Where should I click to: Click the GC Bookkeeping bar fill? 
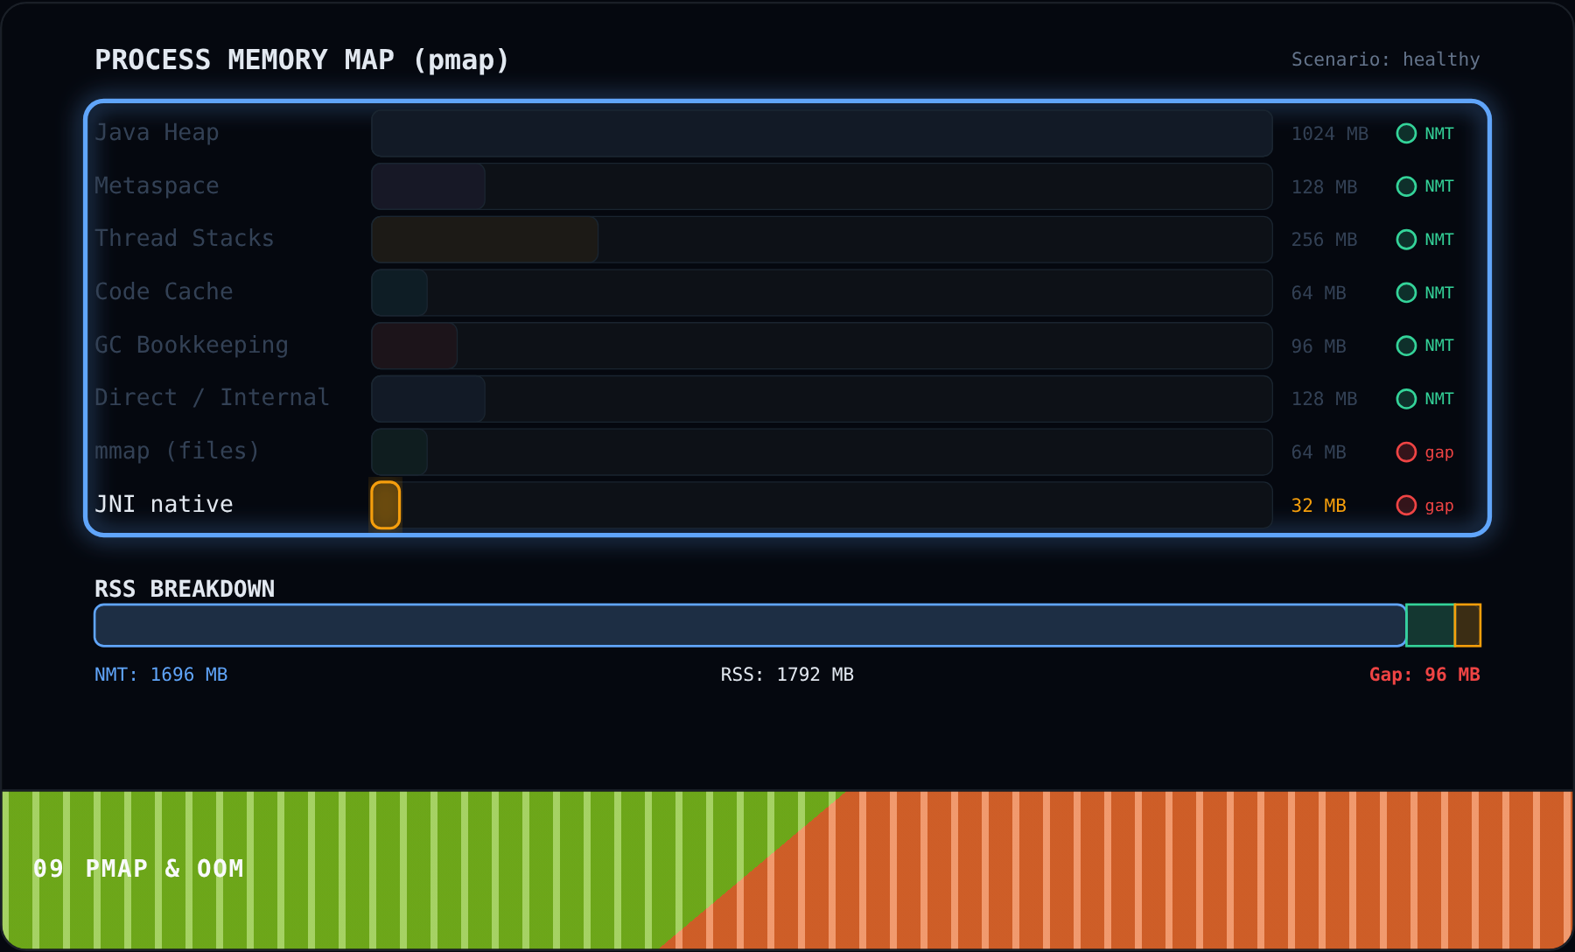(x=414, y=346)
